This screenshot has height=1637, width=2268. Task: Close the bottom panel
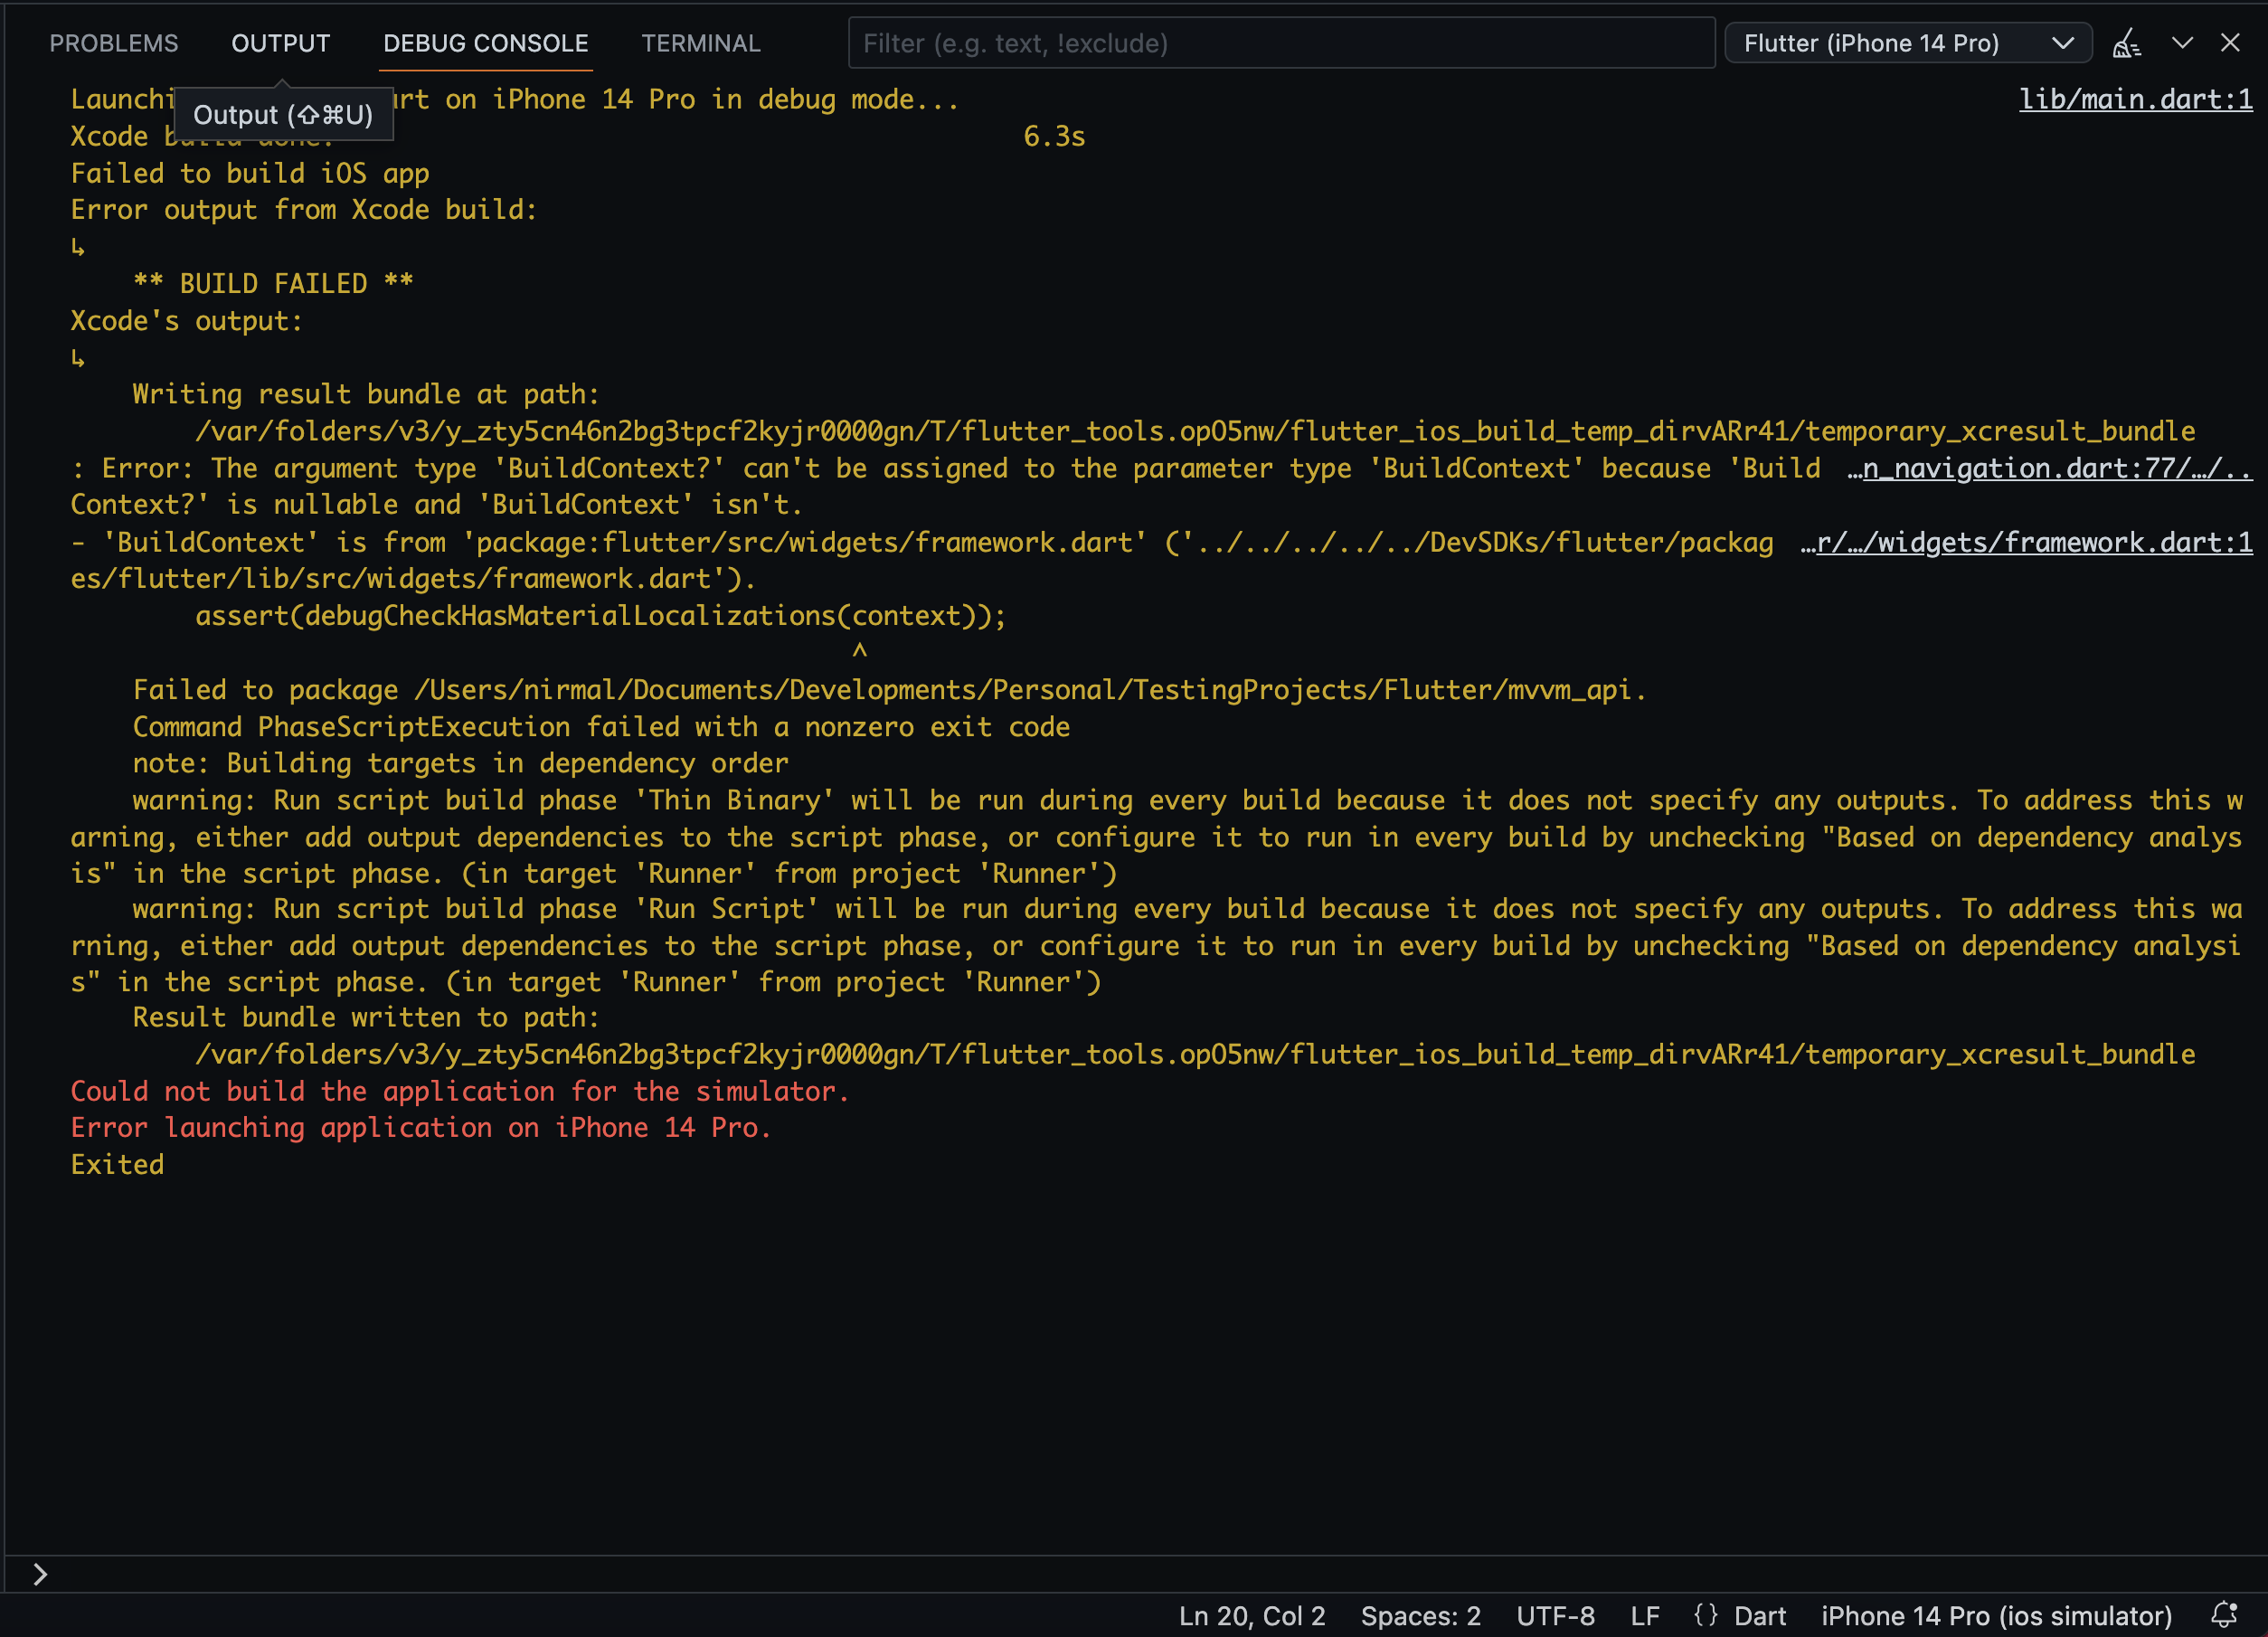(2231, 43)
